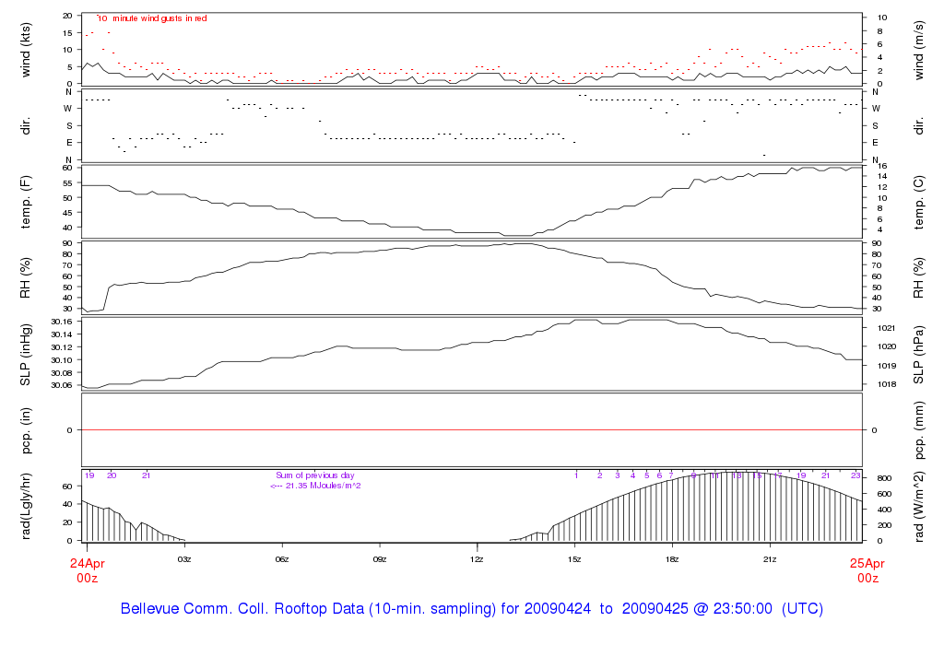Click the '30.08' SLP tick value
Image resolution: width=944 pixels, height=645 pixels.
tap(62, 373)
